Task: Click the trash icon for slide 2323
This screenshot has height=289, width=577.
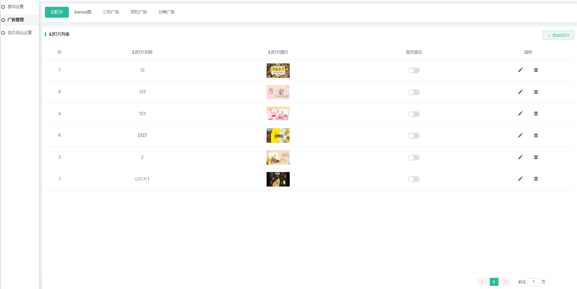Action: point(536,135)
